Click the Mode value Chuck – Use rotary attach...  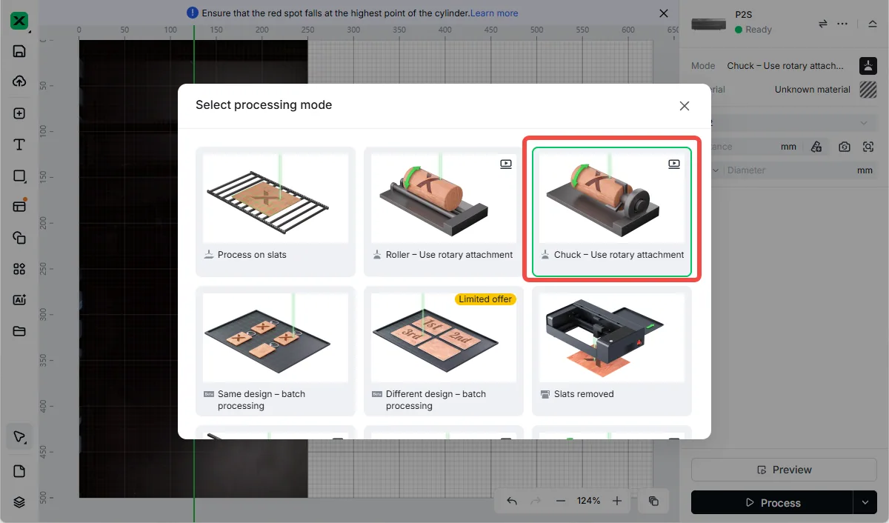click(x=785, y=66)
